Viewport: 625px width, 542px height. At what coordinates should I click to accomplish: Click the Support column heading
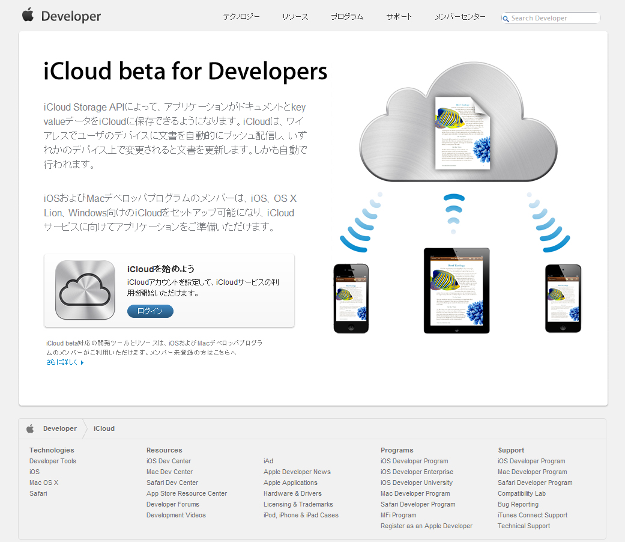511,450
